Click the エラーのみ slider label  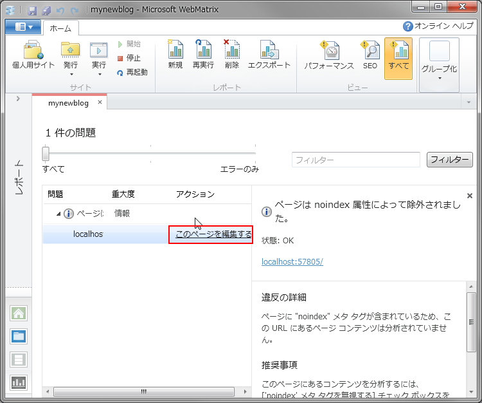pos(240,169)
